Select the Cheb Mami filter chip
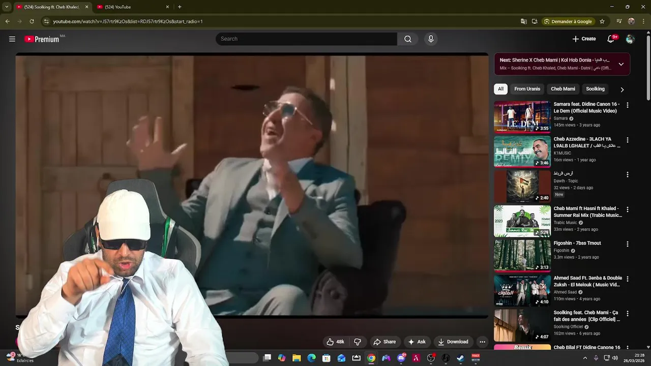Viewport: 651px width, 366px height. [563, 89]
